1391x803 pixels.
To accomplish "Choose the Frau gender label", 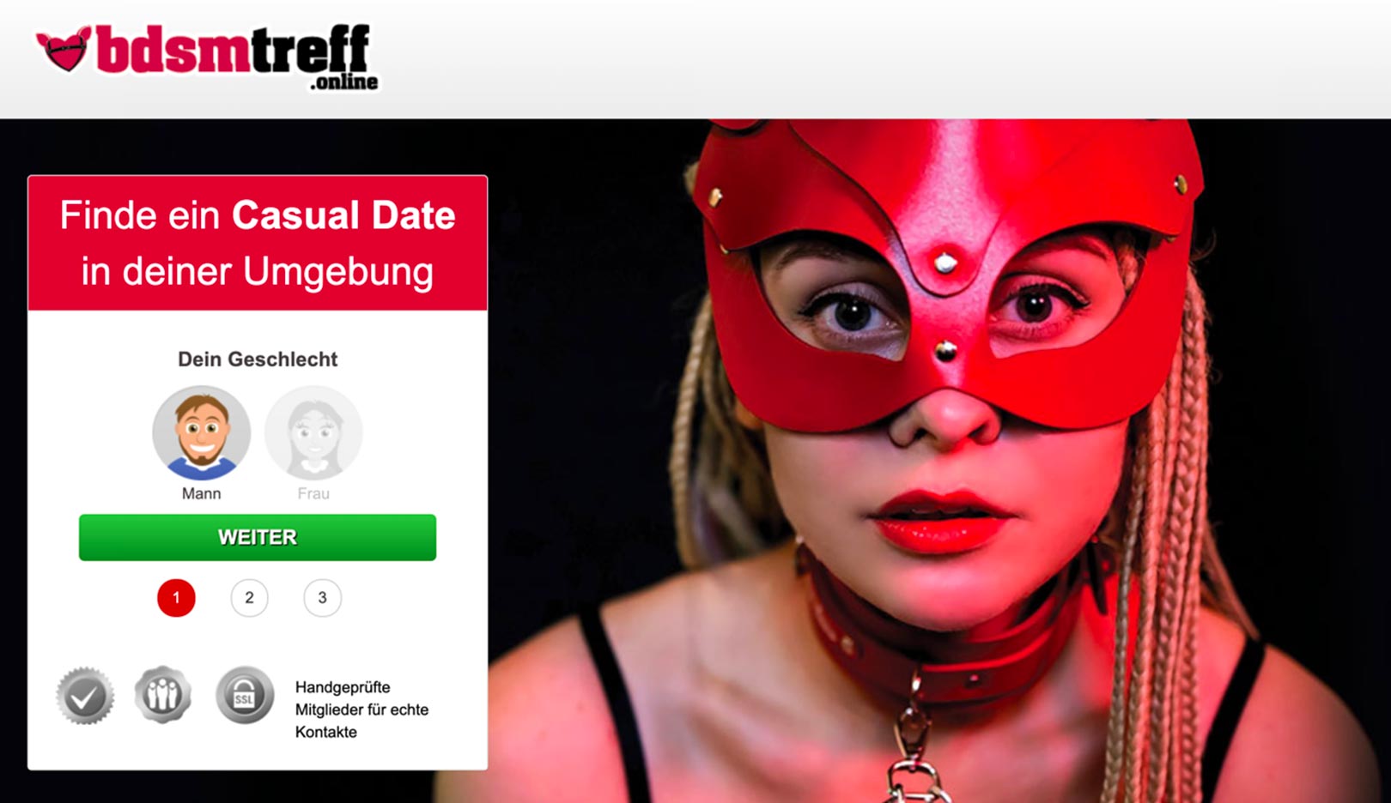I will tap(313, 493).
